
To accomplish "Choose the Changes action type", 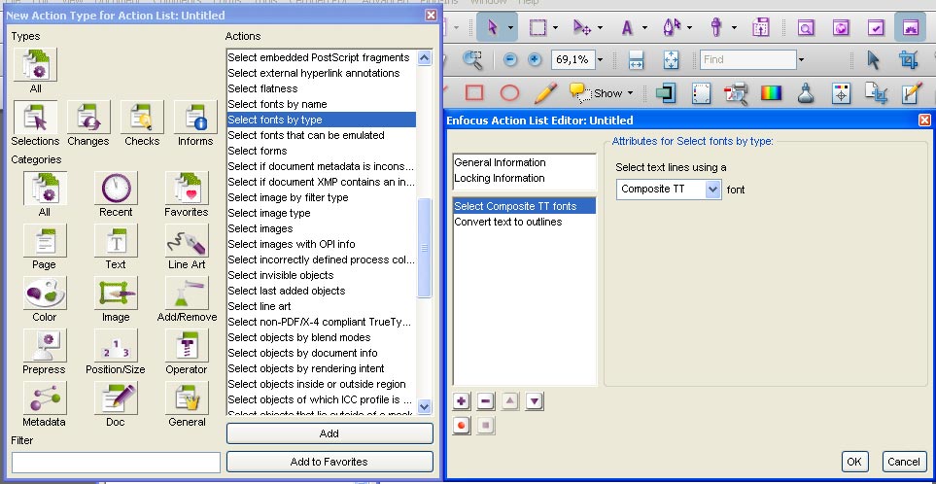I will (88, 118).
